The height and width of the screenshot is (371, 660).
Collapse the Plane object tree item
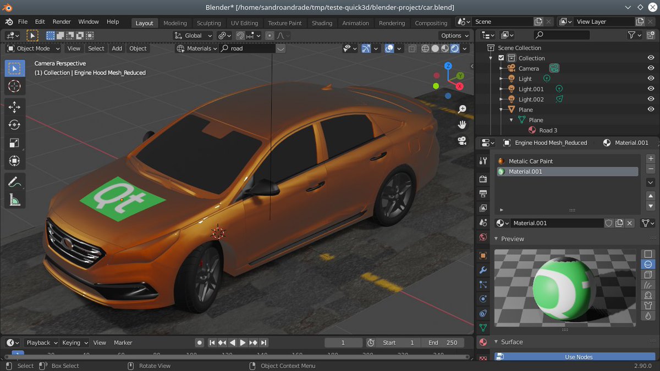pyautogui.click(x=501, y=109)
